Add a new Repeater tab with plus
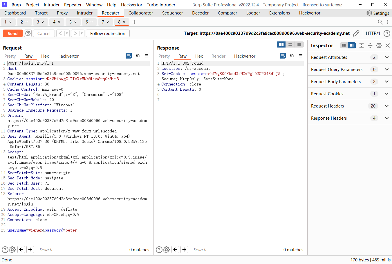Image resolution: width=392 pixels, height=264 pixels. click(134, 22)
